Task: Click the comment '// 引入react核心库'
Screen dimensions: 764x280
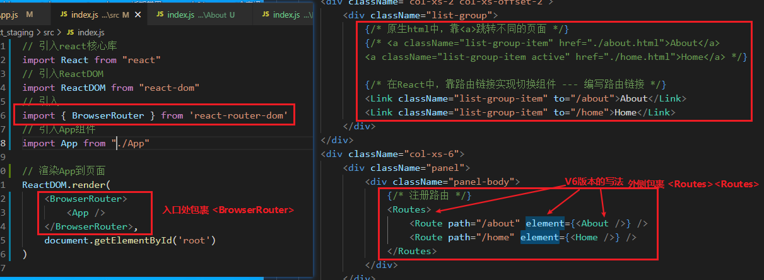Action: (69, 46)
